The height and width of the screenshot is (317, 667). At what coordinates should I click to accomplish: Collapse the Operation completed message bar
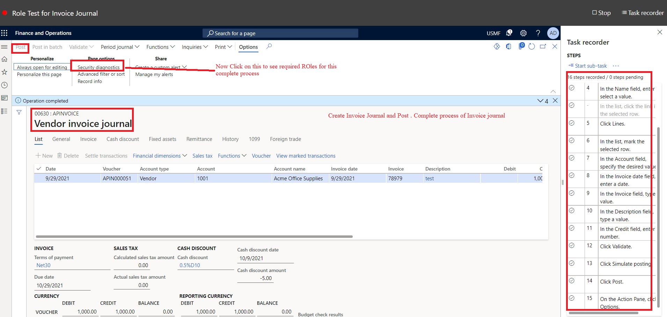(x=540, y=100)
